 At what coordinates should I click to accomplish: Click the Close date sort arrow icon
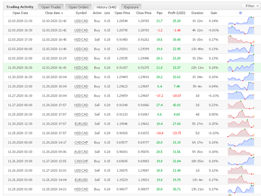[x=62, y=13]
